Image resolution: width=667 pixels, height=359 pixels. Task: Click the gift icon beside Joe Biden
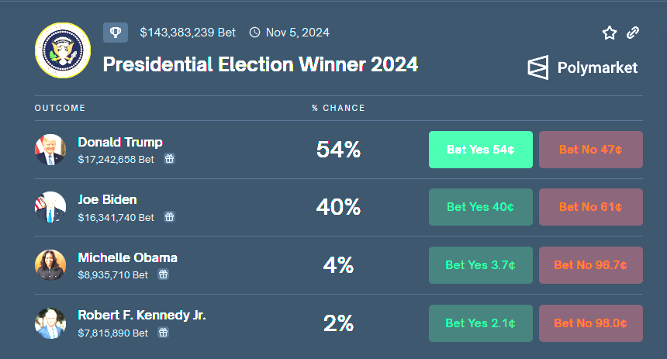[169, 217]
